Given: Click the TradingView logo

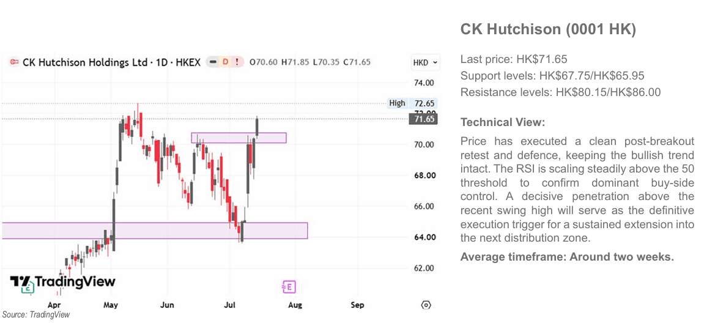Looking at the screenshot, I should 63,283.
